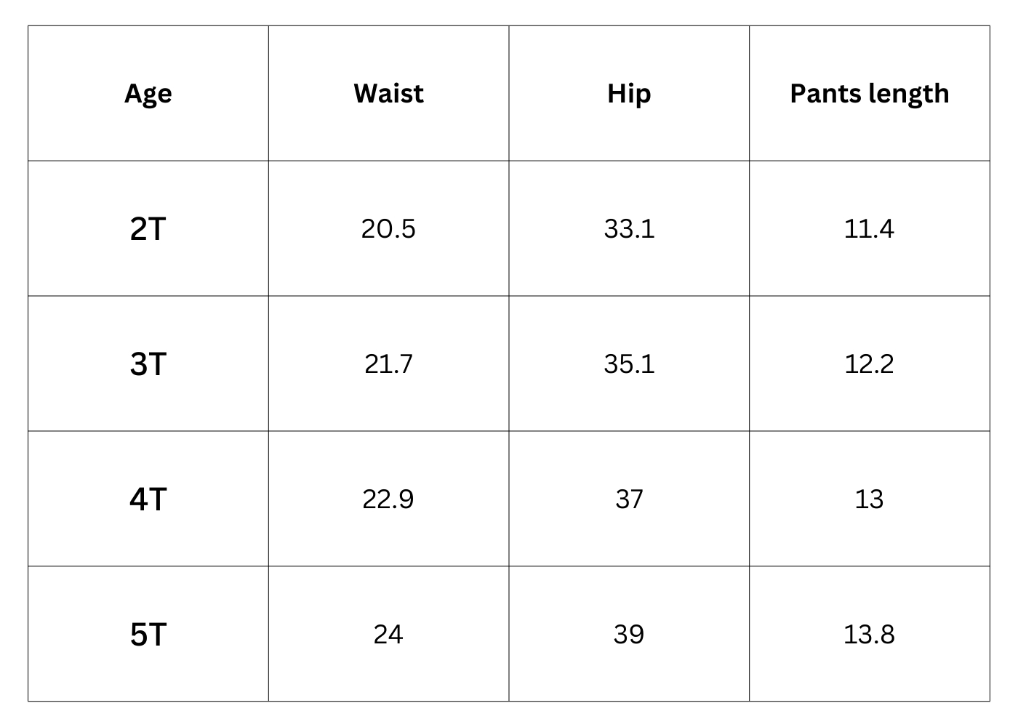The width and height of the screenshot is (1018, 727).
Task: Click the 20.5 waist value
Action: 388,229
